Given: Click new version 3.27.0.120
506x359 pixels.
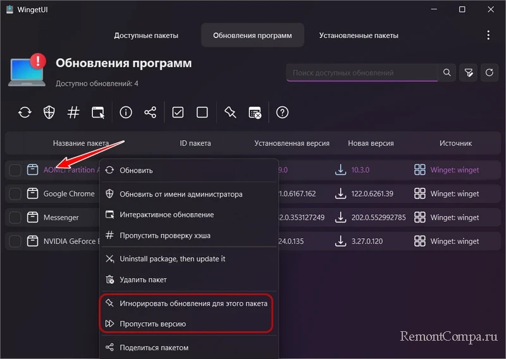Looking at the screenshot, I should point(367,241).
